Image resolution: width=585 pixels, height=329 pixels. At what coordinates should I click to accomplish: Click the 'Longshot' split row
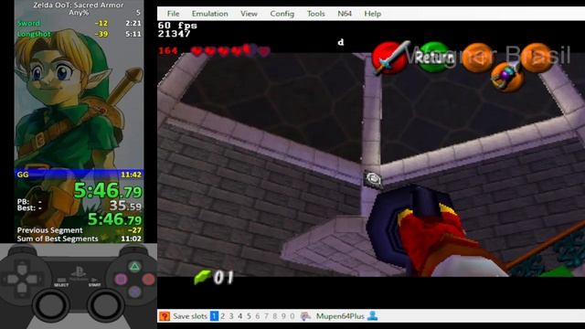click(x=80, y=34)
